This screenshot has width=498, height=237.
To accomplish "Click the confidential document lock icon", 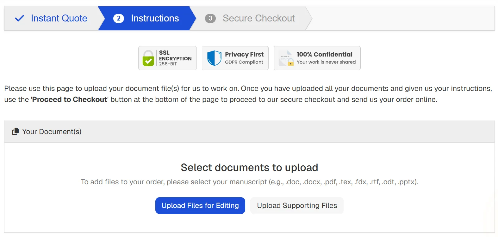I will point(286,58).
